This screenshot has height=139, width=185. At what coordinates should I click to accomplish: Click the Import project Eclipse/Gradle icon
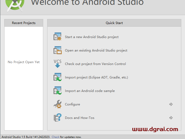point(58,77)
